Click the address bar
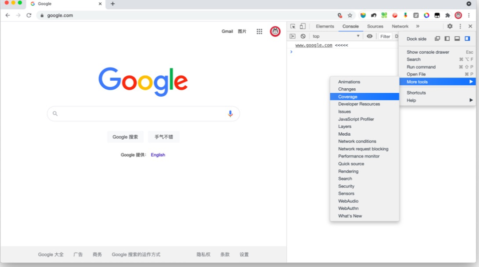Image resolution: width=479 pixels, height=267 pixels. [196, 15]
